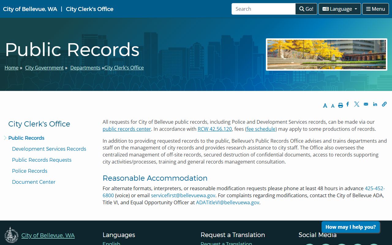Focus the Search input field
The height and width of the screenshot is (245, 392).
tap(263, 9)
